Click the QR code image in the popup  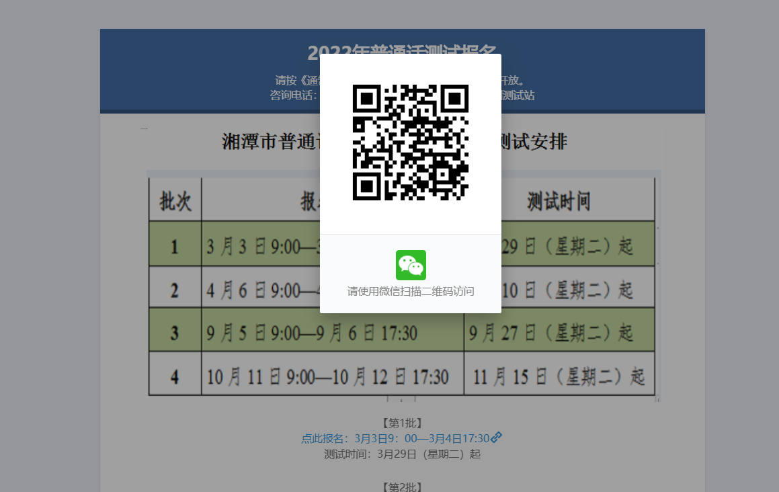[411, 142]
